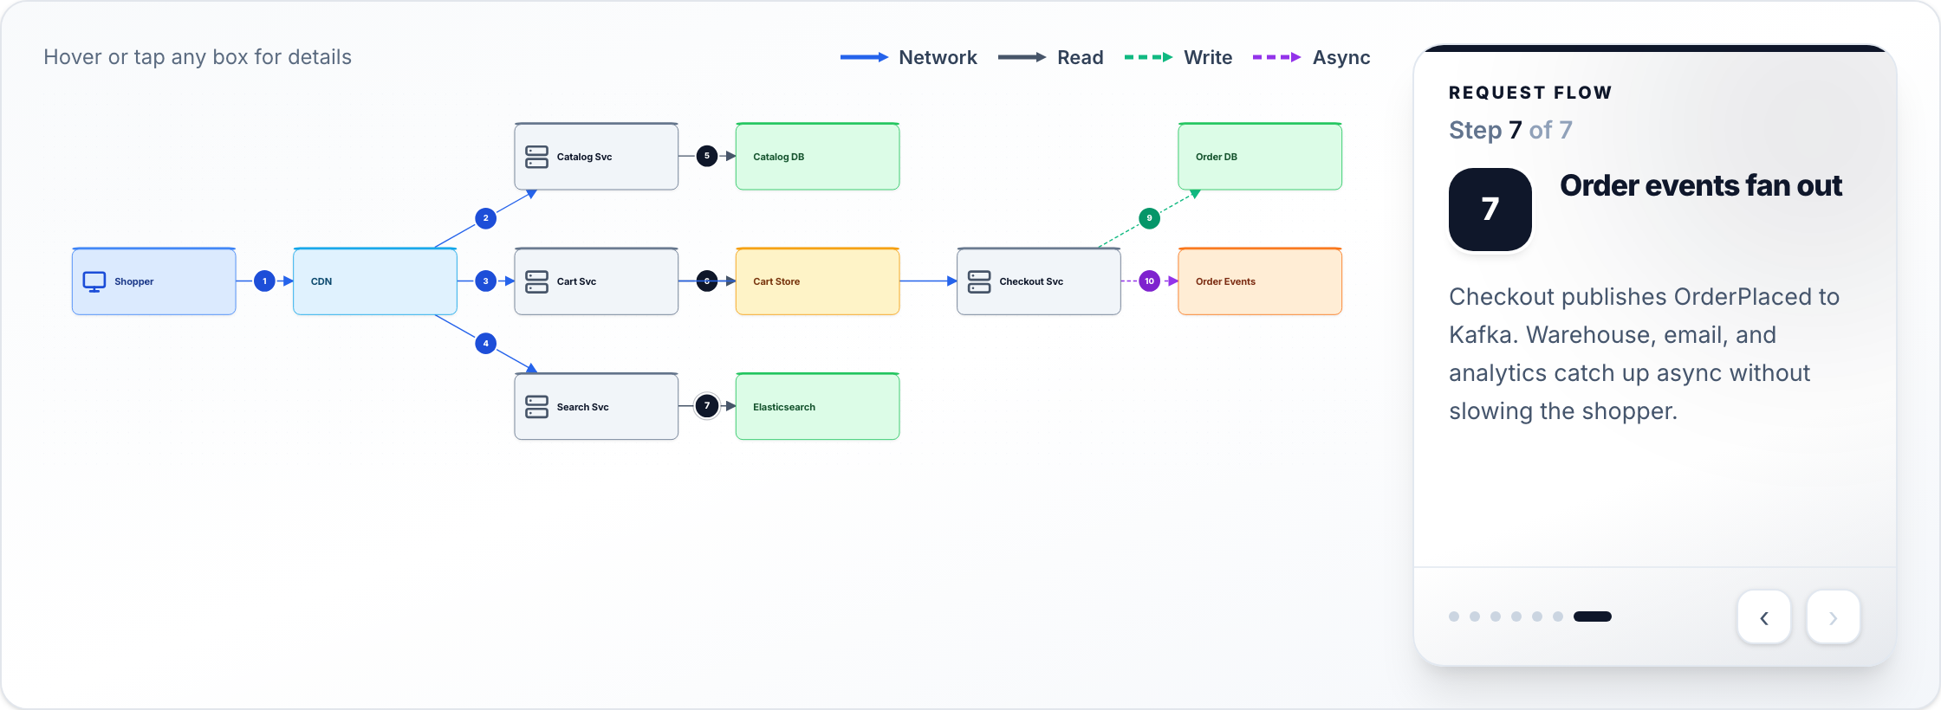Open the Catalog Svc node text label
Viewport: 1941px width, 710px height.
coord(584,157)
